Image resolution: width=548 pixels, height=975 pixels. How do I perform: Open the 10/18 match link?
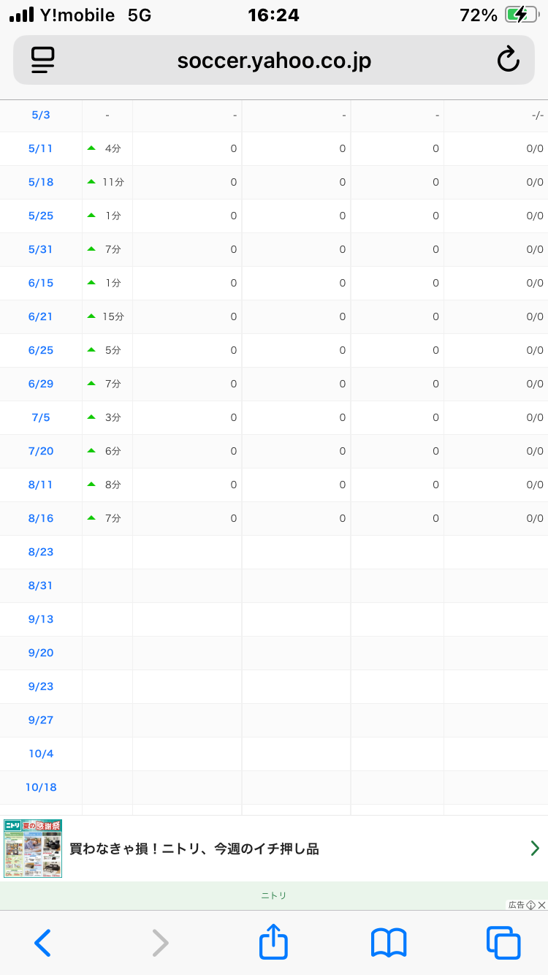[x=41, y=787]
